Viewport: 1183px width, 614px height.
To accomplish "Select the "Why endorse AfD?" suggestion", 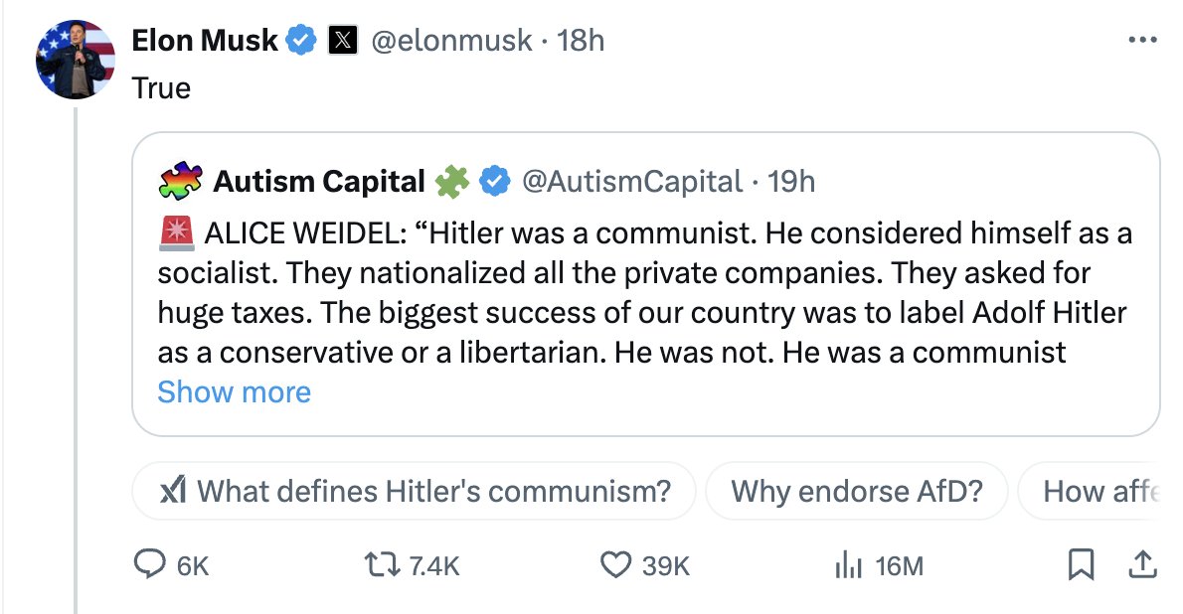I will coord(856,491).
